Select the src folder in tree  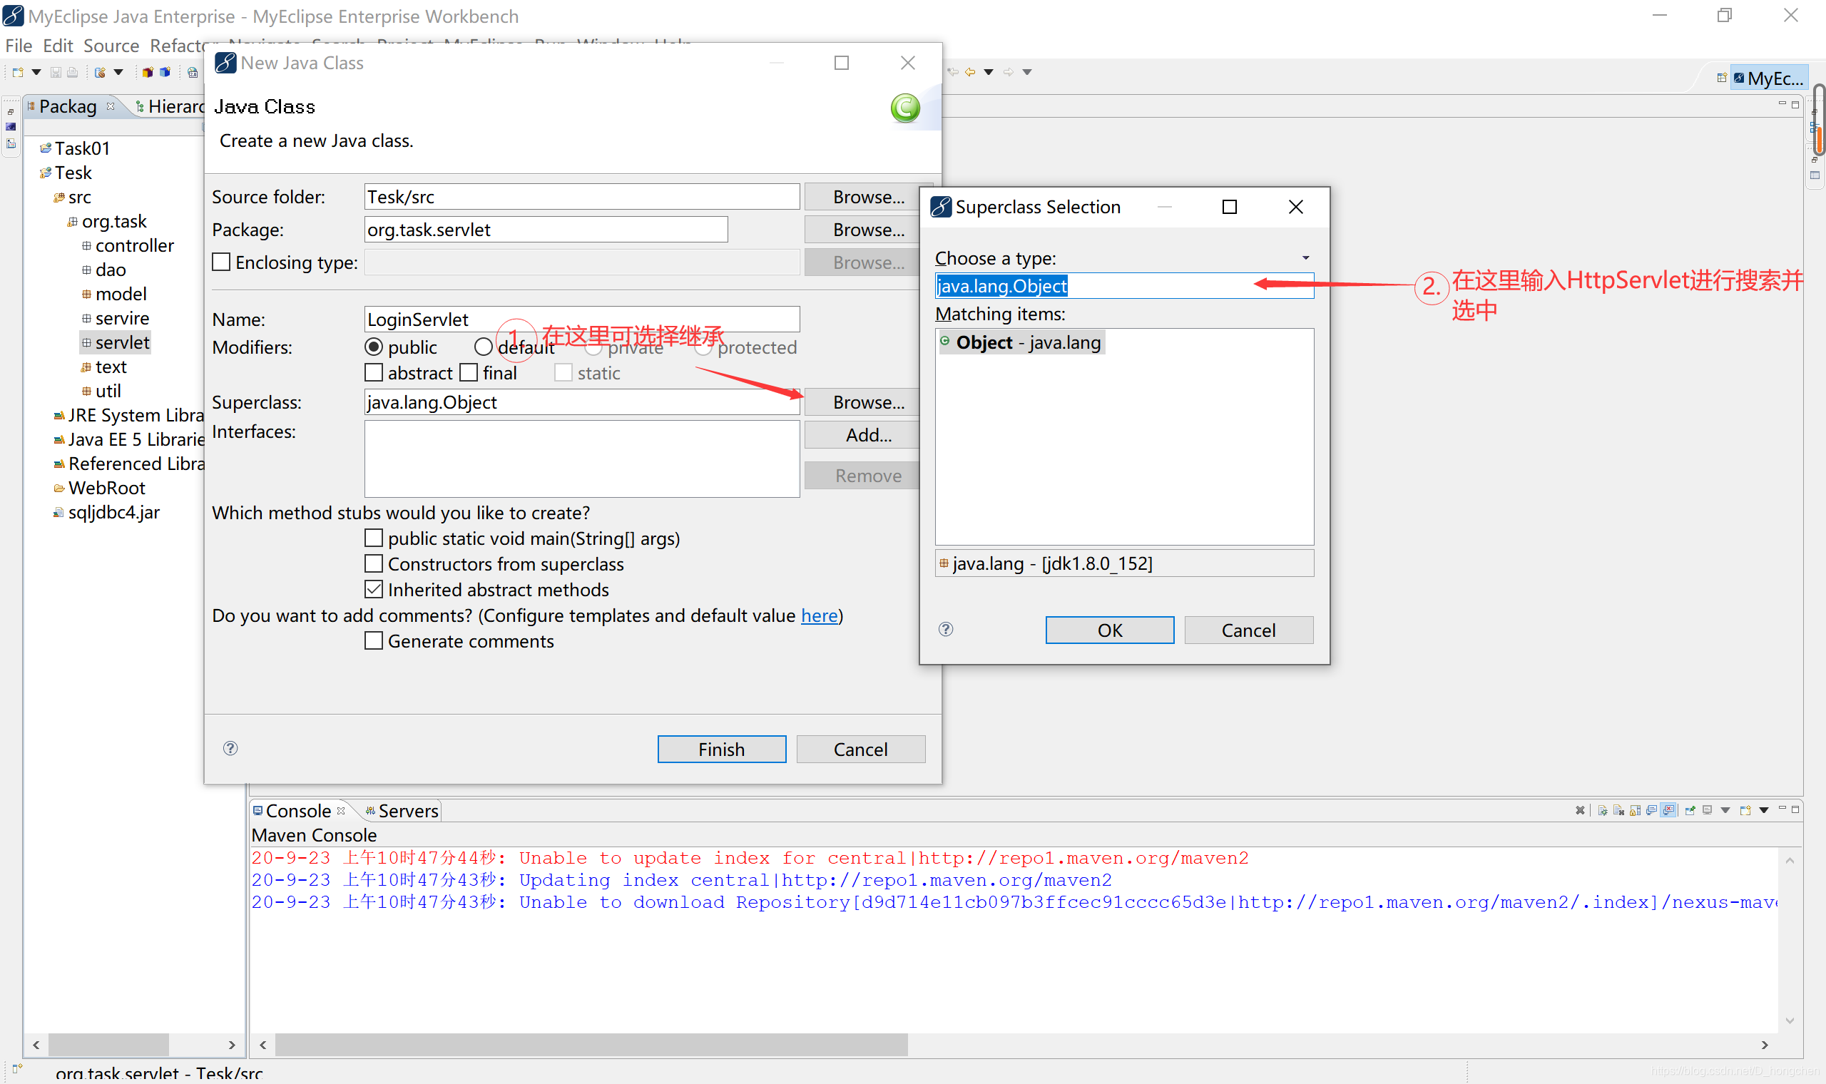tap(72, 198)
